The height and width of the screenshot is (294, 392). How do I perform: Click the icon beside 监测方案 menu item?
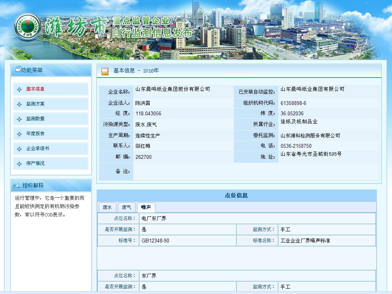click(20, 104)
